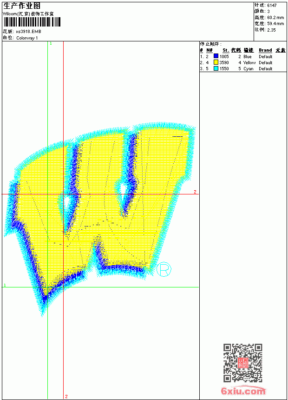Click the QR code image
This screenshot has height=400, width=288.
[x=243, y=363]
